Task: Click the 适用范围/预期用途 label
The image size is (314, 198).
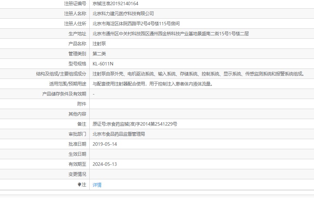Action: [x=68, y=84]
